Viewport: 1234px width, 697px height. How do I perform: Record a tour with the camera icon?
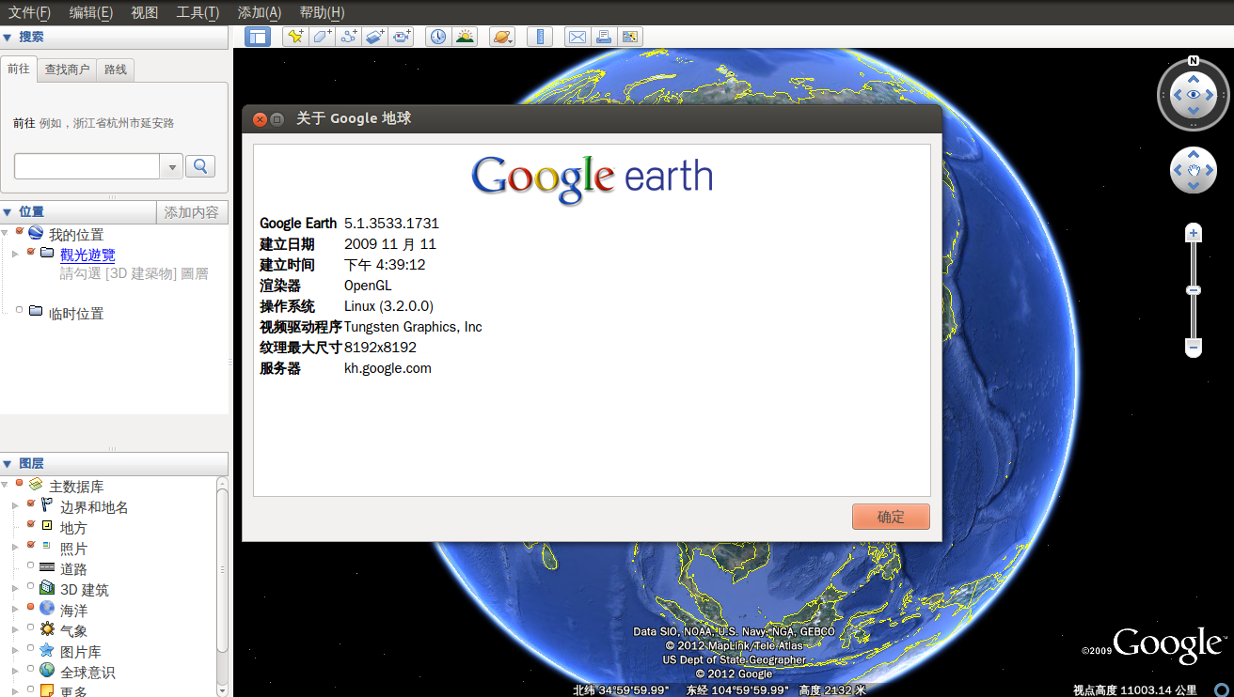[x=403, y=37]
